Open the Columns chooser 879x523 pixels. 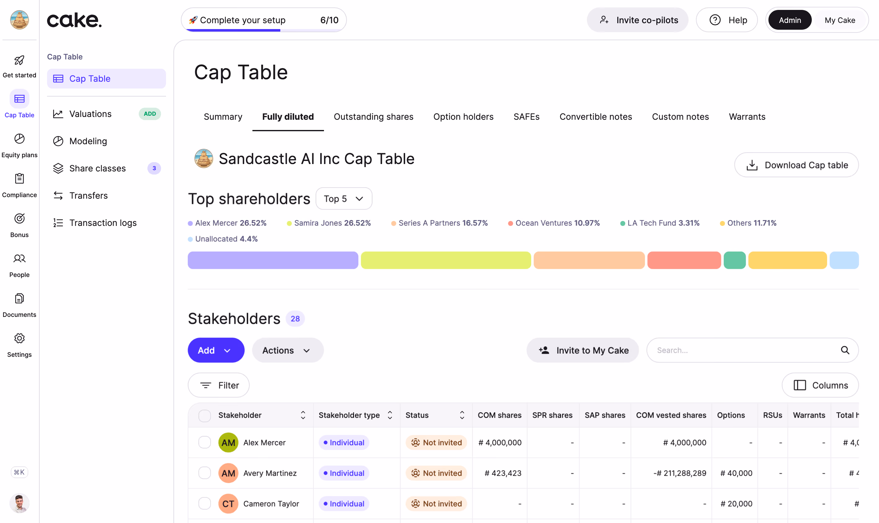pos(820,385)
